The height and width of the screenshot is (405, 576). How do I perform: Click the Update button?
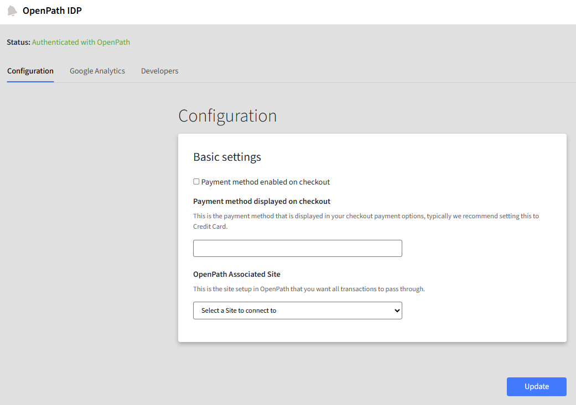click(536, 387)
